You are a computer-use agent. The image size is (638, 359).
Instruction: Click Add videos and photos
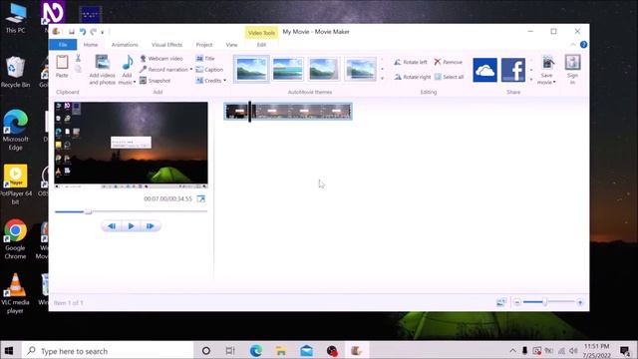102,70
